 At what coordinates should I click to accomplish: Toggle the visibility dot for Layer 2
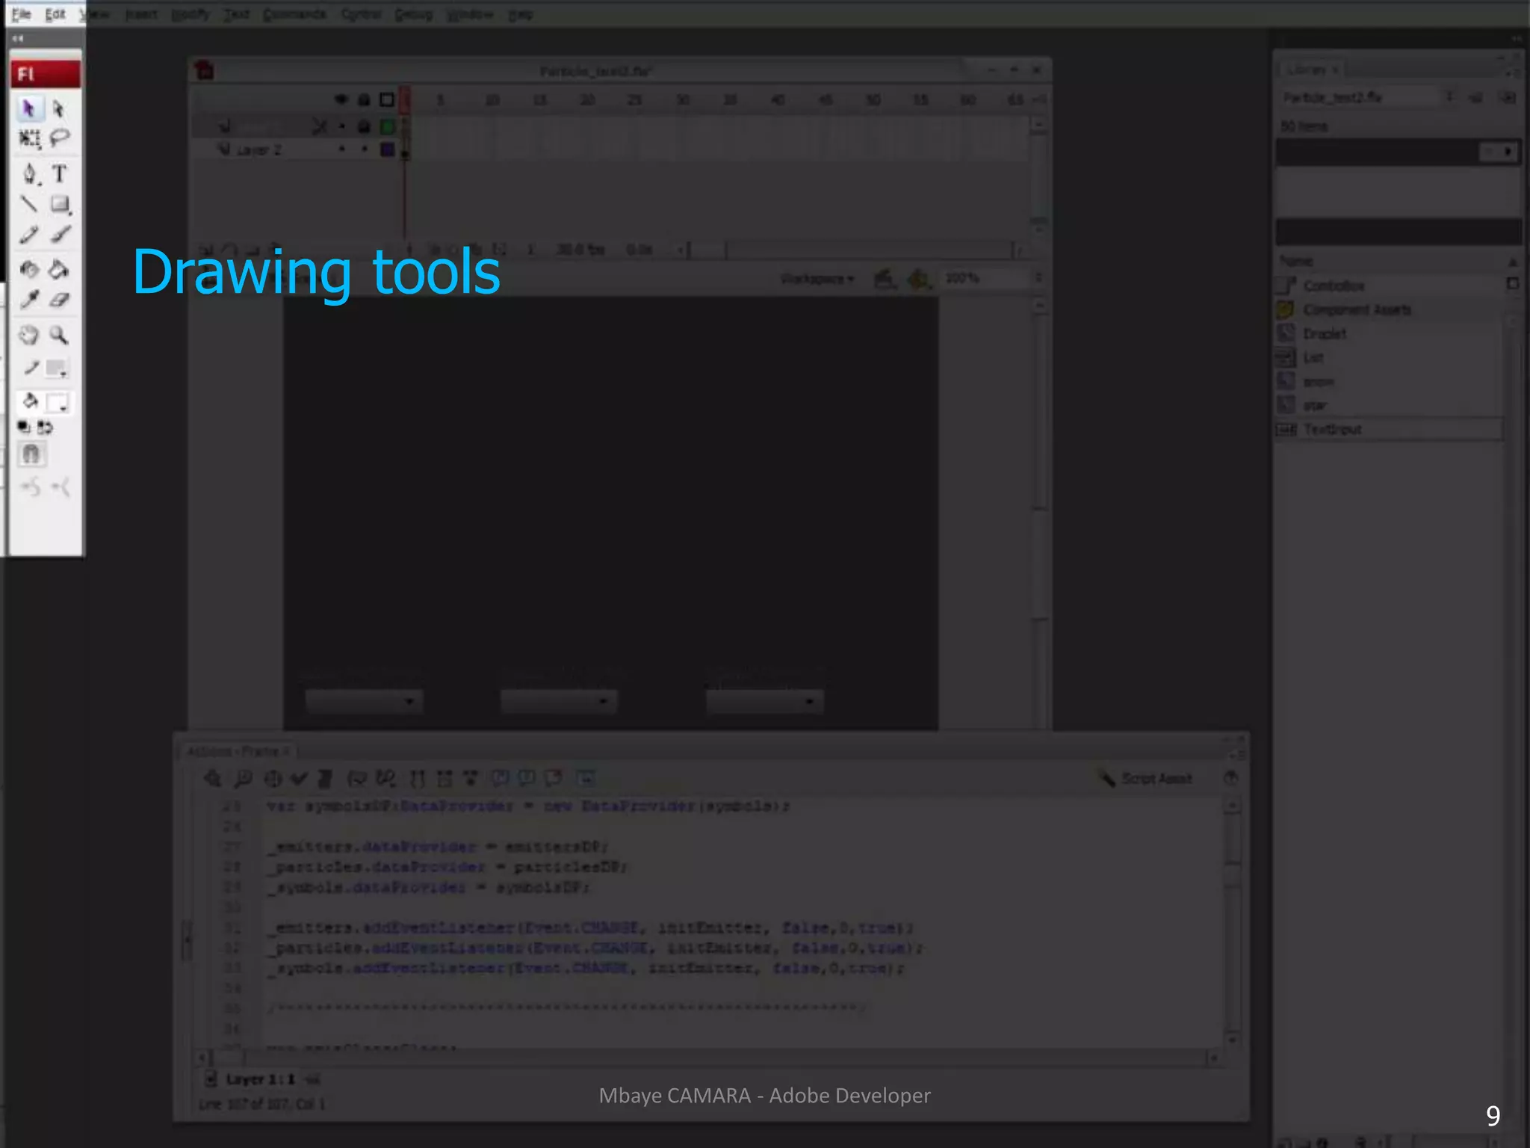(342, 149)
